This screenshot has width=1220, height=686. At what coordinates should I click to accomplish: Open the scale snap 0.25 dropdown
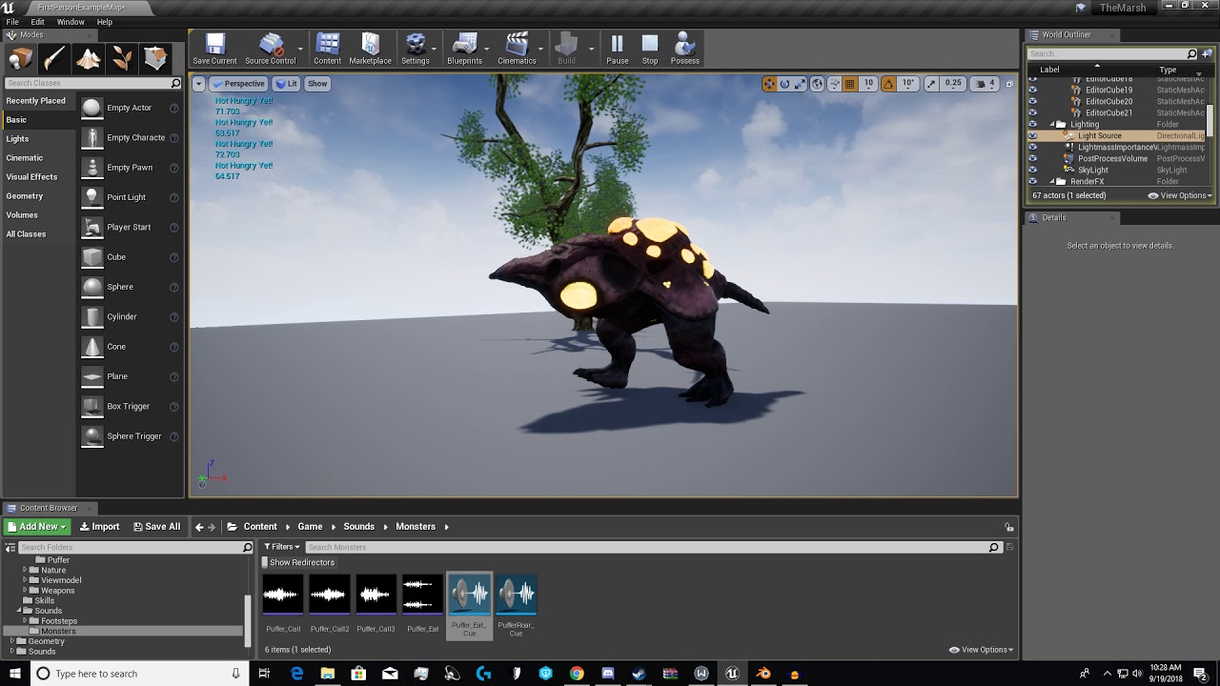(x=953, y=84)
